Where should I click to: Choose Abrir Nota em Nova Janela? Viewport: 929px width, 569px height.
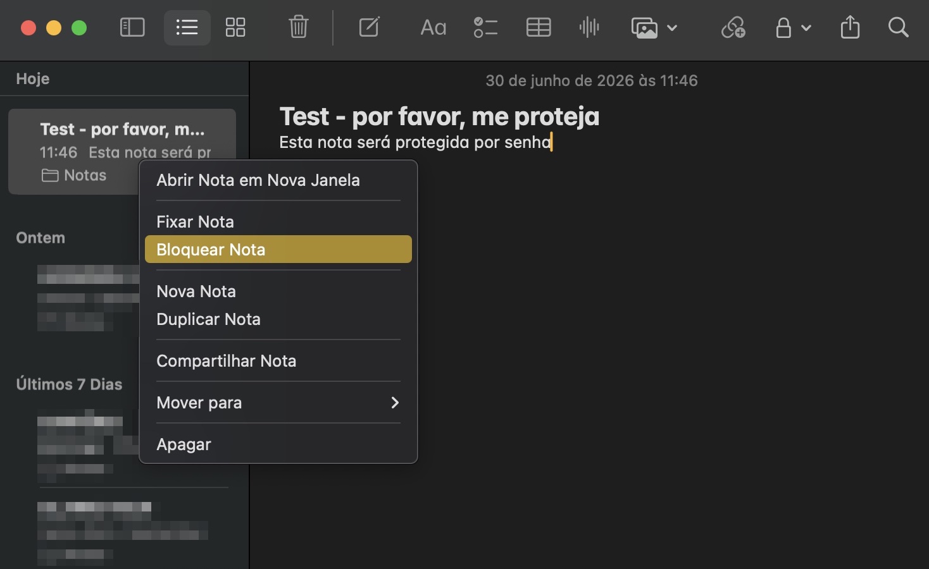[x=278, y=180]
